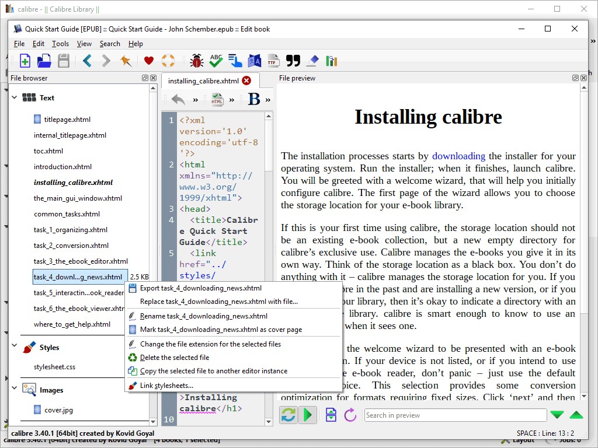Find previous with green up arrow
The width and height of the screenshot is (598, 448).
pos(576,415)
